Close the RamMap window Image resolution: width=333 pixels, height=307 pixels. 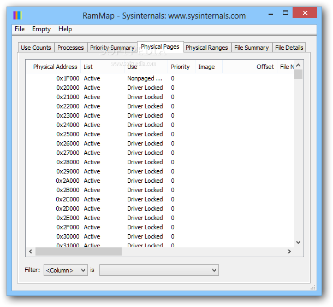305,13
